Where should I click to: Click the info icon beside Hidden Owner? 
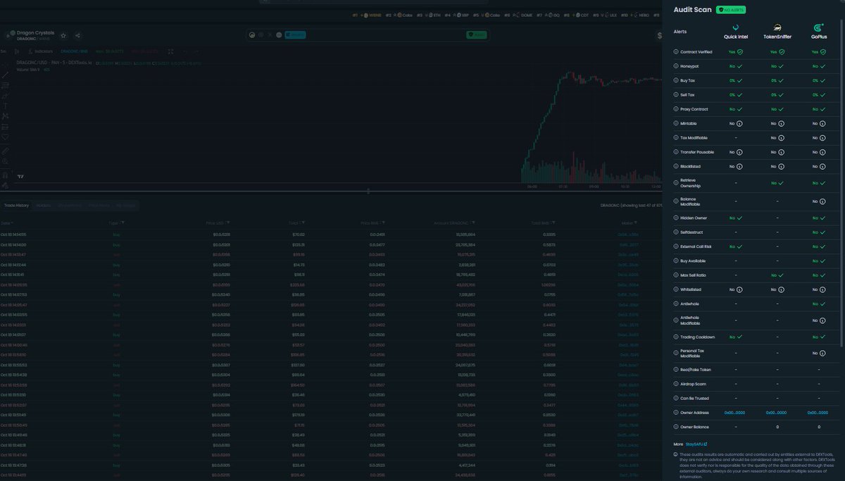[676, 218]
